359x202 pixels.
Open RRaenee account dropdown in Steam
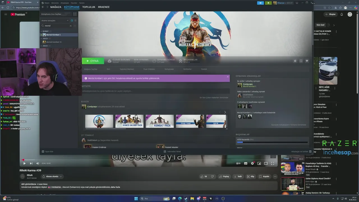click(x=283, y=3)
